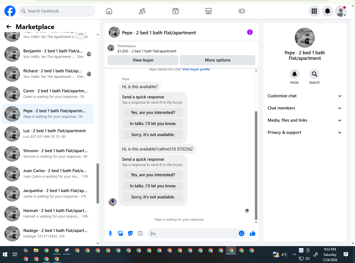355x263 pixels.
Task: Expand the Chat members section
Action: point(305,108)
